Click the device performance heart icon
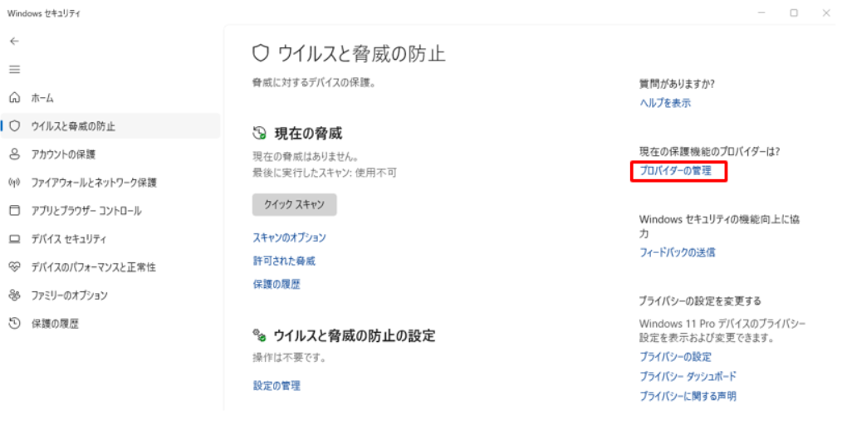 (14, 267)
